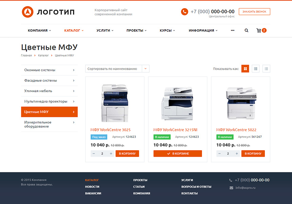Click the Главная breadcrumb link
292x204 pixels.
click(26, 55)
